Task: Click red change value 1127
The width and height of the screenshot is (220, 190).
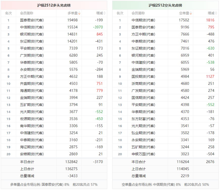Action: [210, 77]
